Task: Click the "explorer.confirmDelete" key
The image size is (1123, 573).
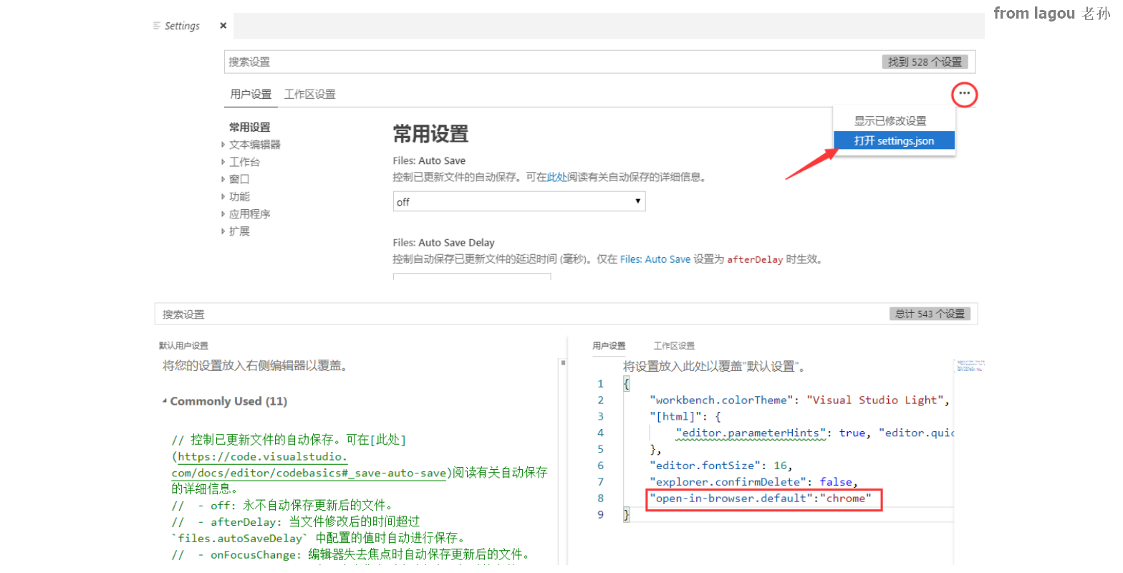Action: (728, 482)
